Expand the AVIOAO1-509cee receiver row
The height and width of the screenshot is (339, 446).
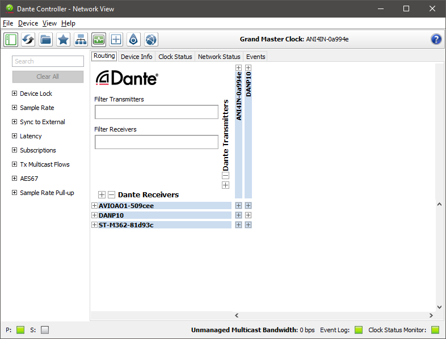[x=94, y=205]
